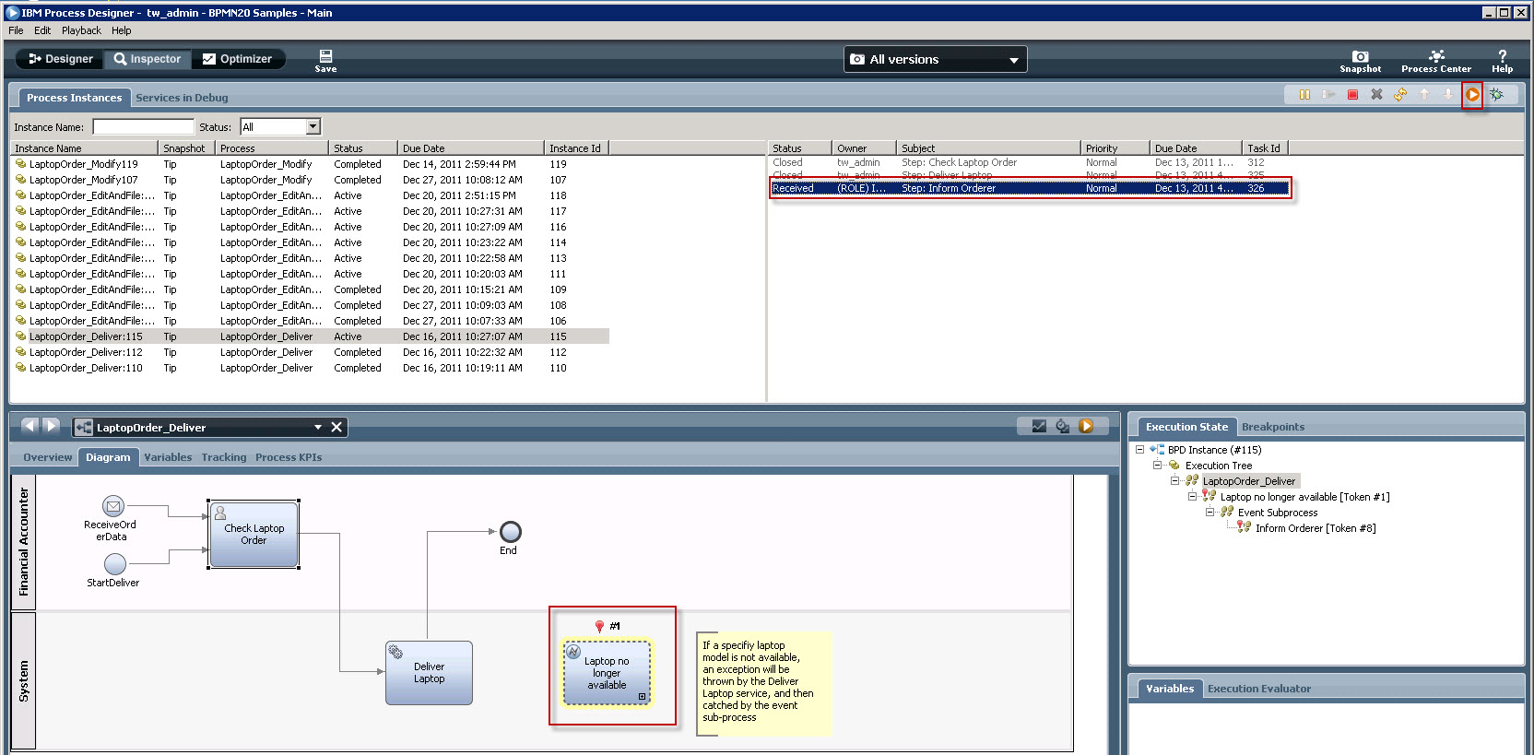
Task: Sort instances by the Instance Id column
Action: (576, 147)
